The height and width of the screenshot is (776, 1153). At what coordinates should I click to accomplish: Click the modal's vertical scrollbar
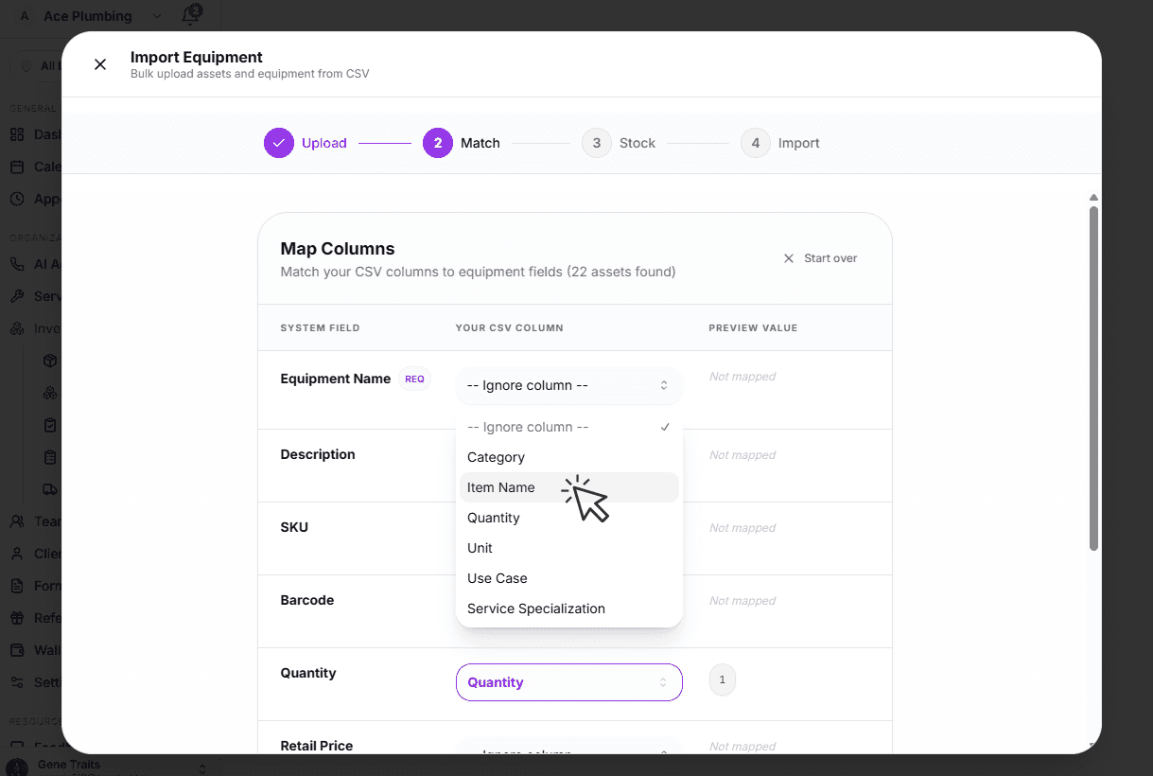1093,379
